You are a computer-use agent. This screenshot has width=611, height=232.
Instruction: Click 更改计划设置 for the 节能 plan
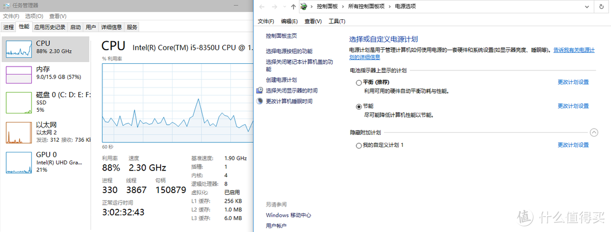pyautogui.click(x=573, y=106)
